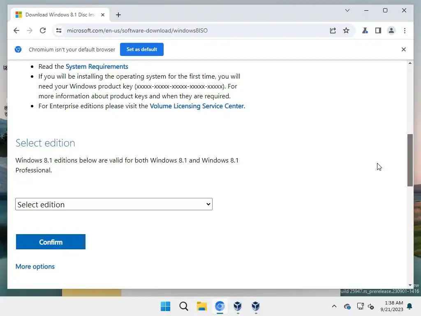
Task: Open File Explorer from taskbar
Action: click(x=201, y=306)
